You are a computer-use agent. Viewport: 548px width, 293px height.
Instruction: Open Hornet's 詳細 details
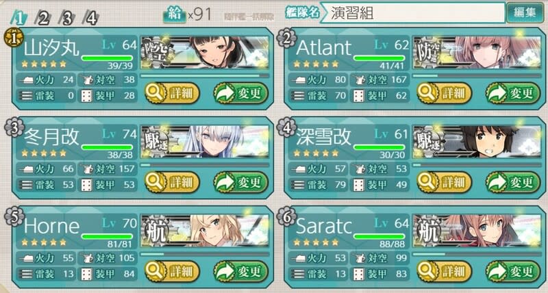point(172,271)
